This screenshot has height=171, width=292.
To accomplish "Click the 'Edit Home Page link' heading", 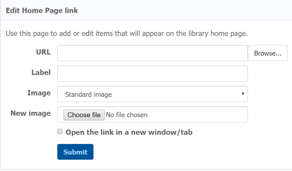I will 42,11.
